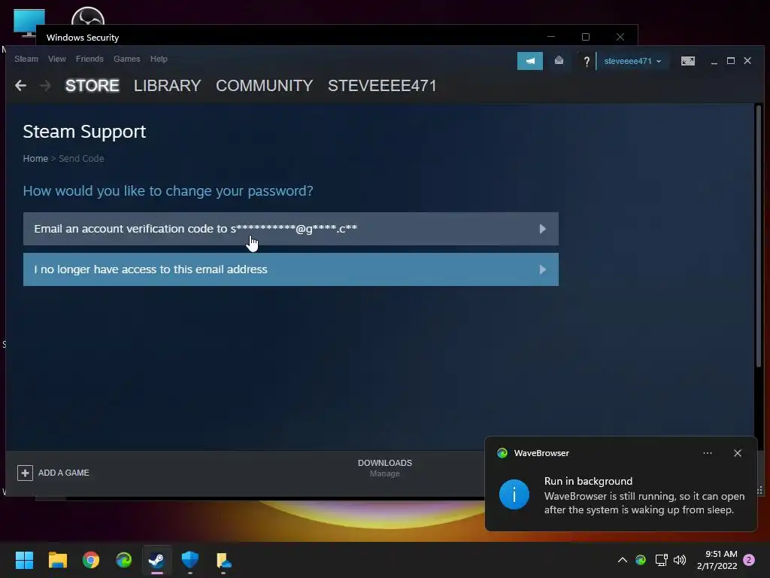The height and width of the screenshot is (578, 770).
Task: Open the Help menu
Action: tap(159, 59)
